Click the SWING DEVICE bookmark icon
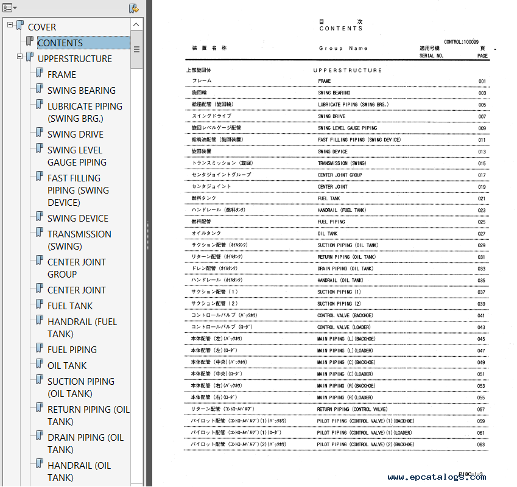 [x=40, y=216]
